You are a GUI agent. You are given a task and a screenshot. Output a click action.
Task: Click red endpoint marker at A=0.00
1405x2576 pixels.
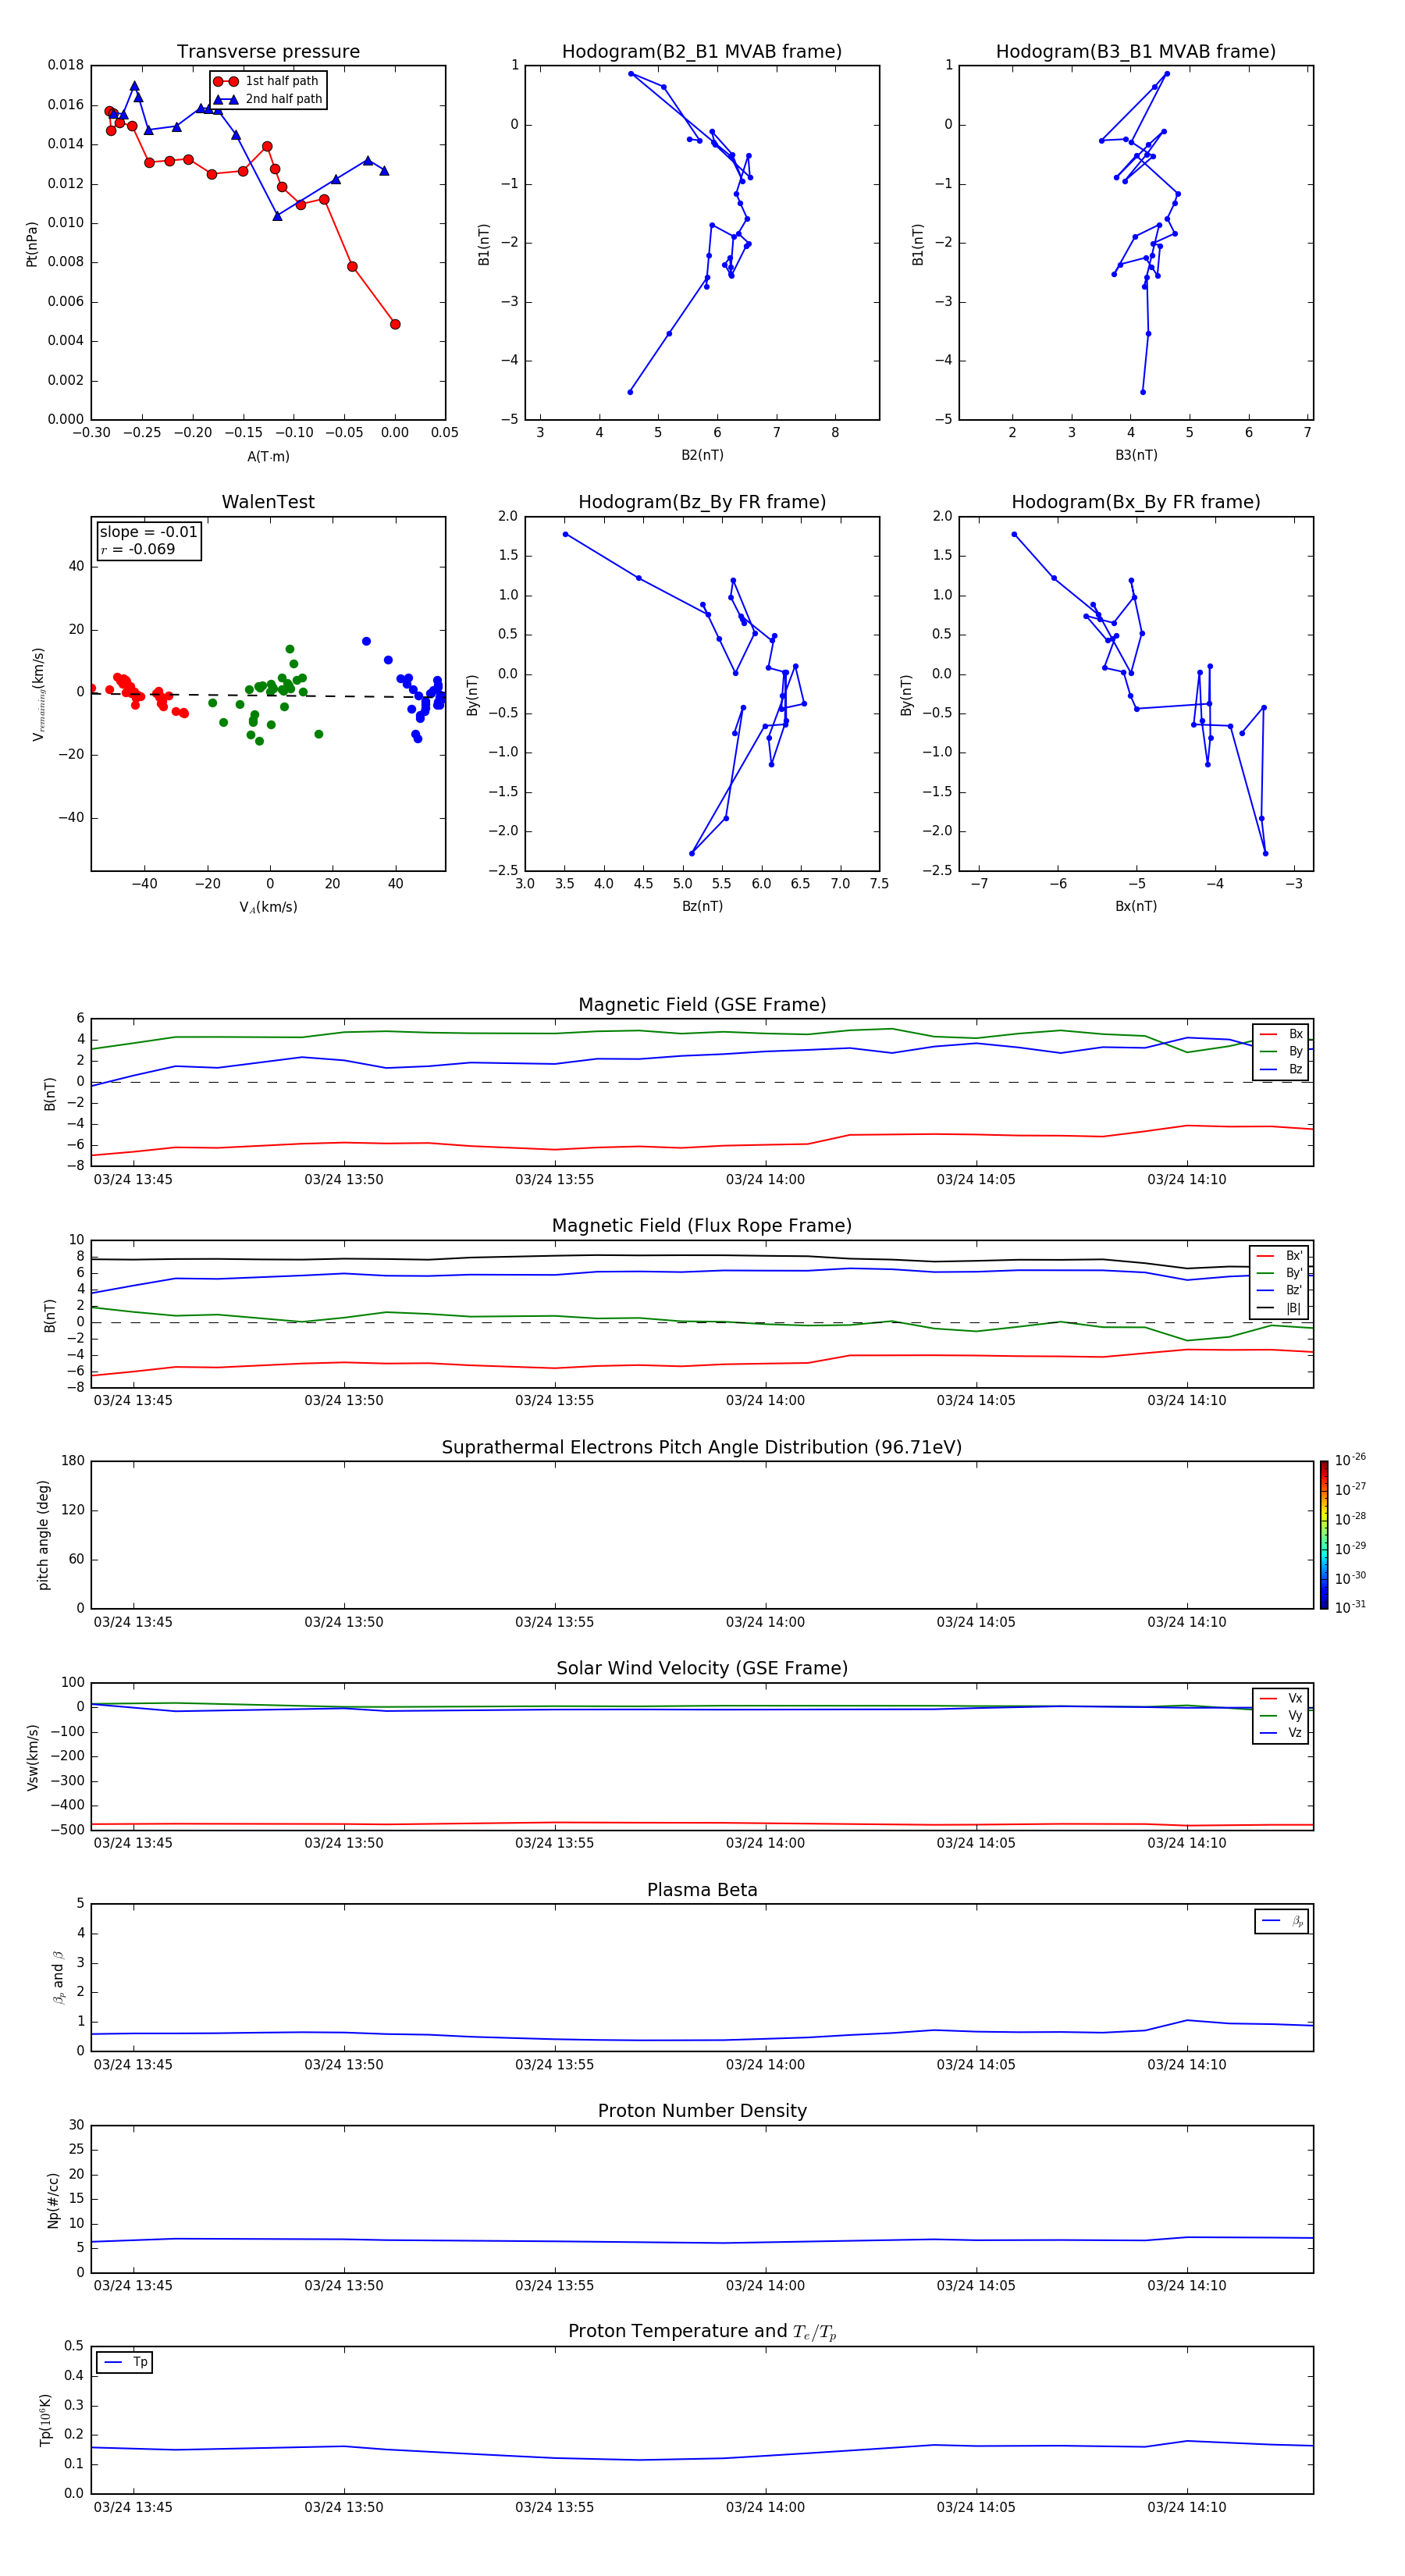(395, 324)
